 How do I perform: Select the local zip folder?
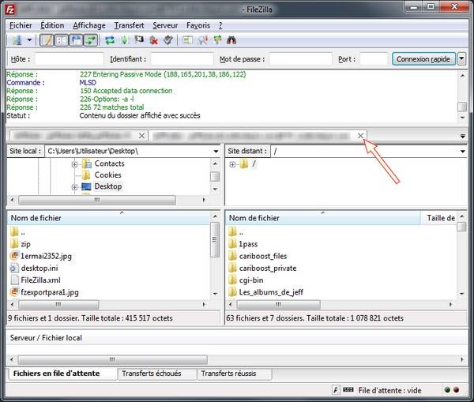point(26,244)
